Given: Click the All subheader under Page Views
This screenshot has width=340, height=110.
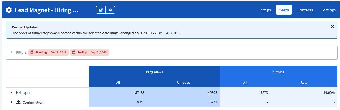Looking at the screenshot, I should 118,82.
